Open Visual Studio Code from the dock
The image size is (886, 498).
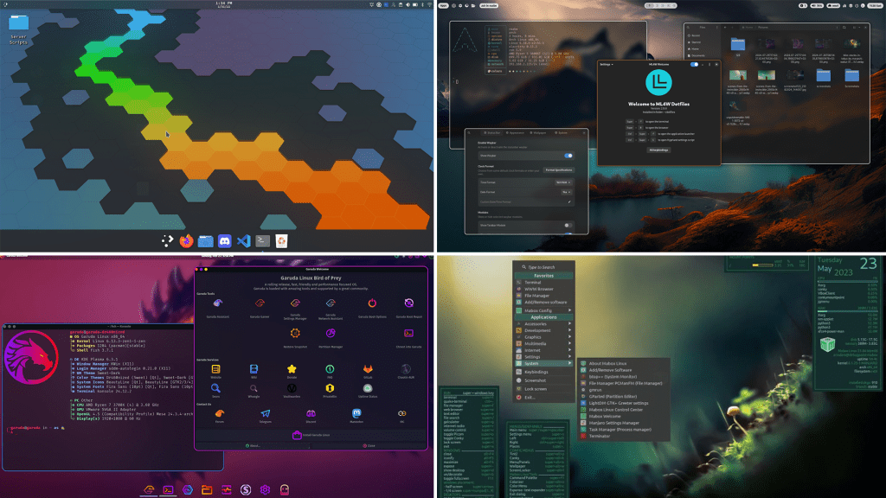(x=243, y=241)
